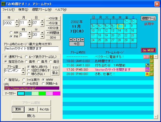Image resolution: width=161 pixels, height=122 pixels.
Task: Jump back with the double-left calendar arrow
Action: click(71, 40)
